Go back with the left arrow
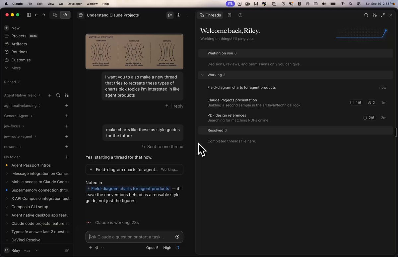The width and height of the screenshot is (398, 257). [36, 15]
